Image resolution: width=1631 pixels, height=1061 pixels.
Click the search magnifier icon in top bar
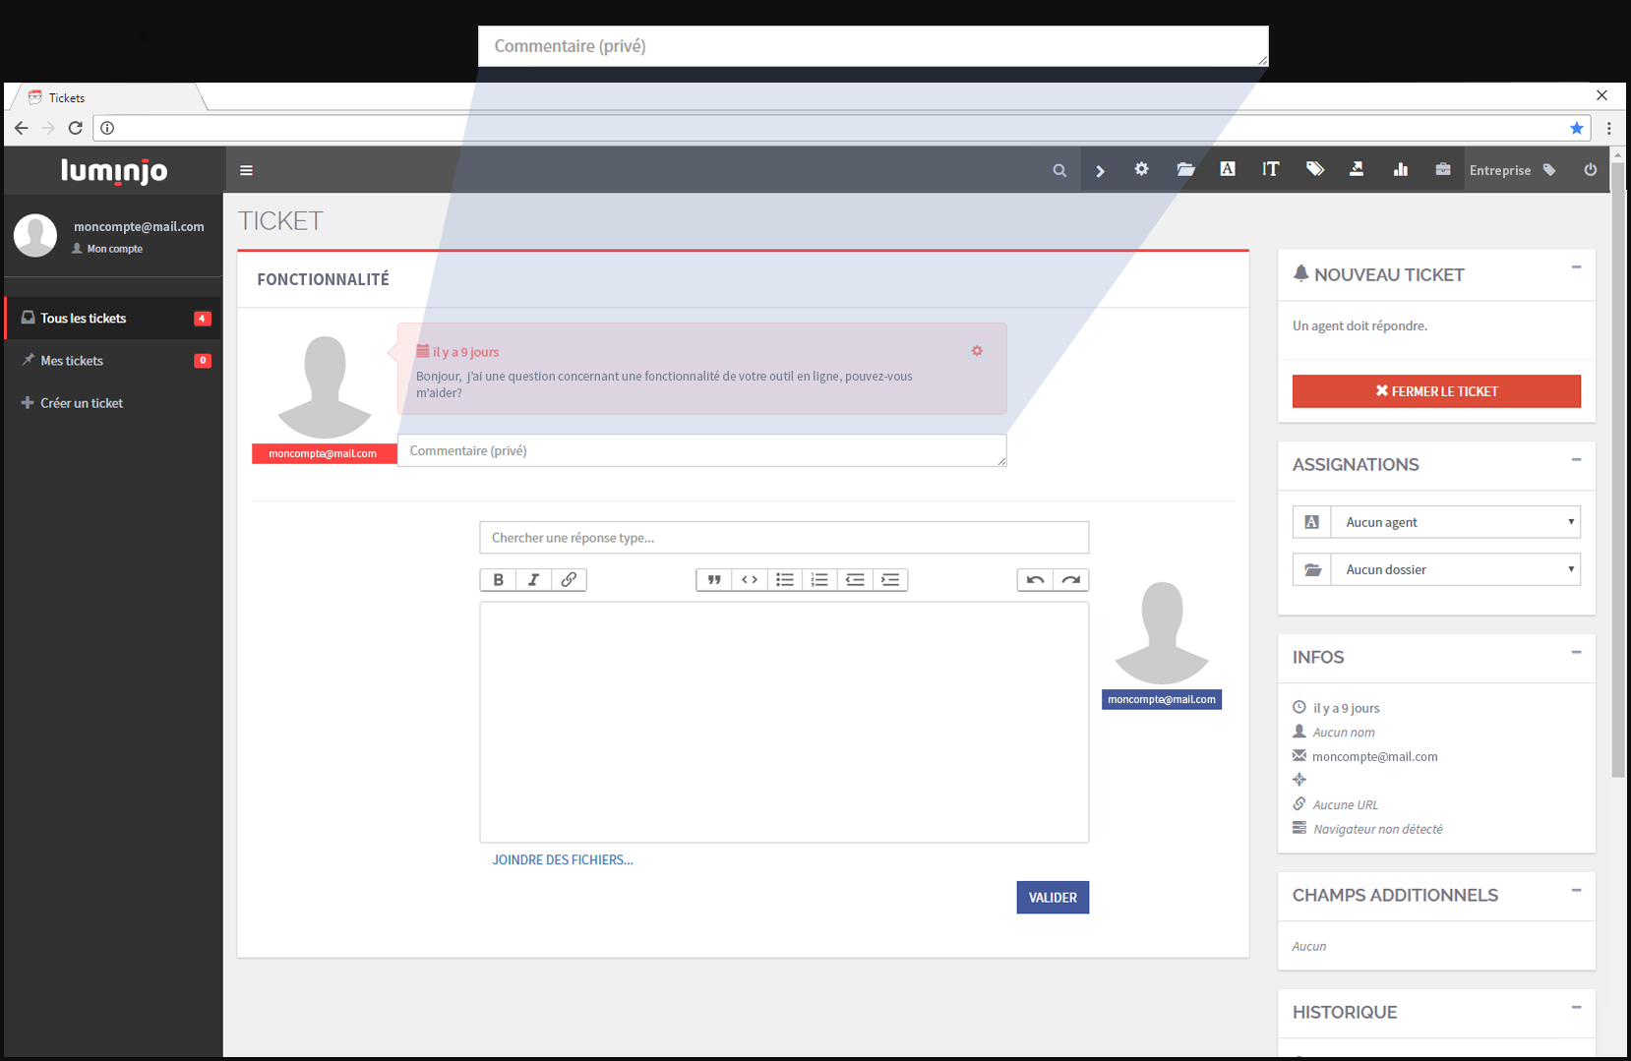coord(1059,170)
